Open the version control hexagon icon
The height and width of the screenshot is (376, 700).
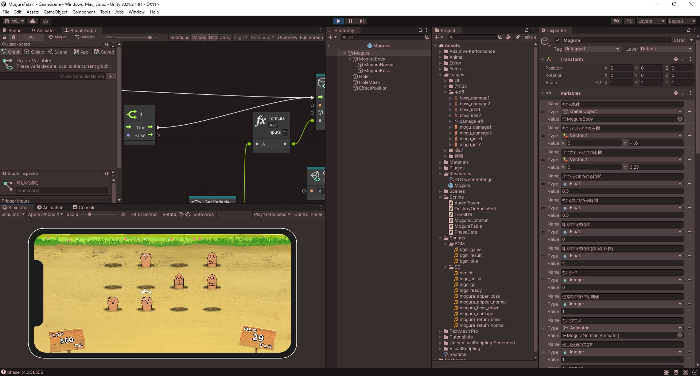click(x=46, y=21)
